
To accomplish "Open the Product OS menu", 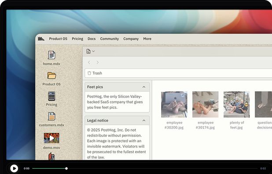I will tap(58, 39).
